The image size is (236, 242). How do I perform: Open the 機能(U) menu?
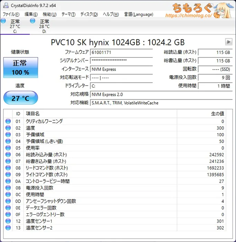49,14
